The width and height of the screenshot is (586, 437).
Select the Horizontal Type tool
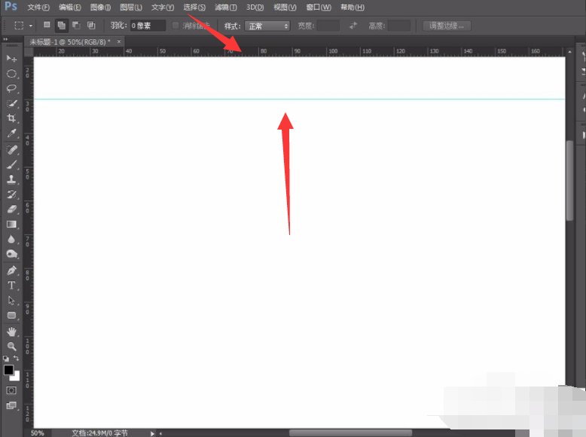click(11, 285)
